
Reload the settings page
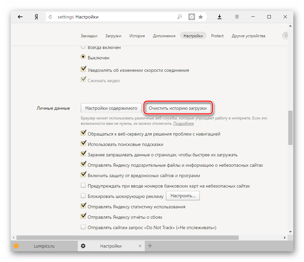tap(50, 17)
